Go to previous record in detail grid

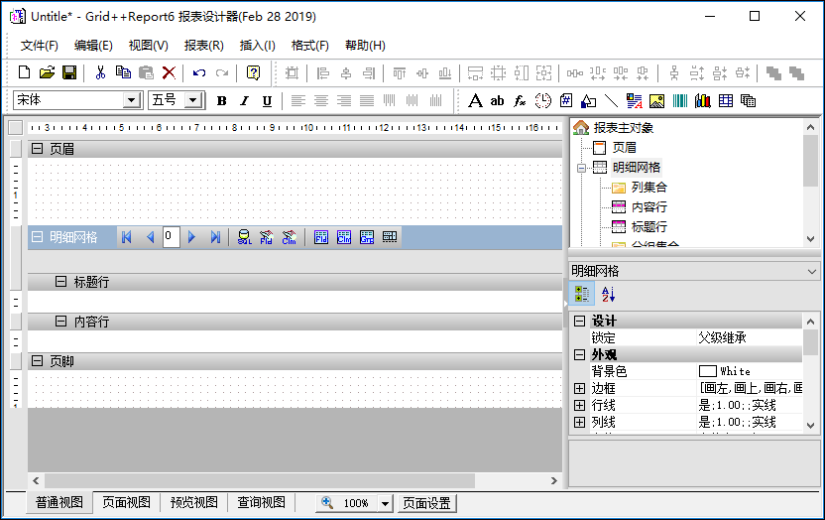(x=150, y=237)
